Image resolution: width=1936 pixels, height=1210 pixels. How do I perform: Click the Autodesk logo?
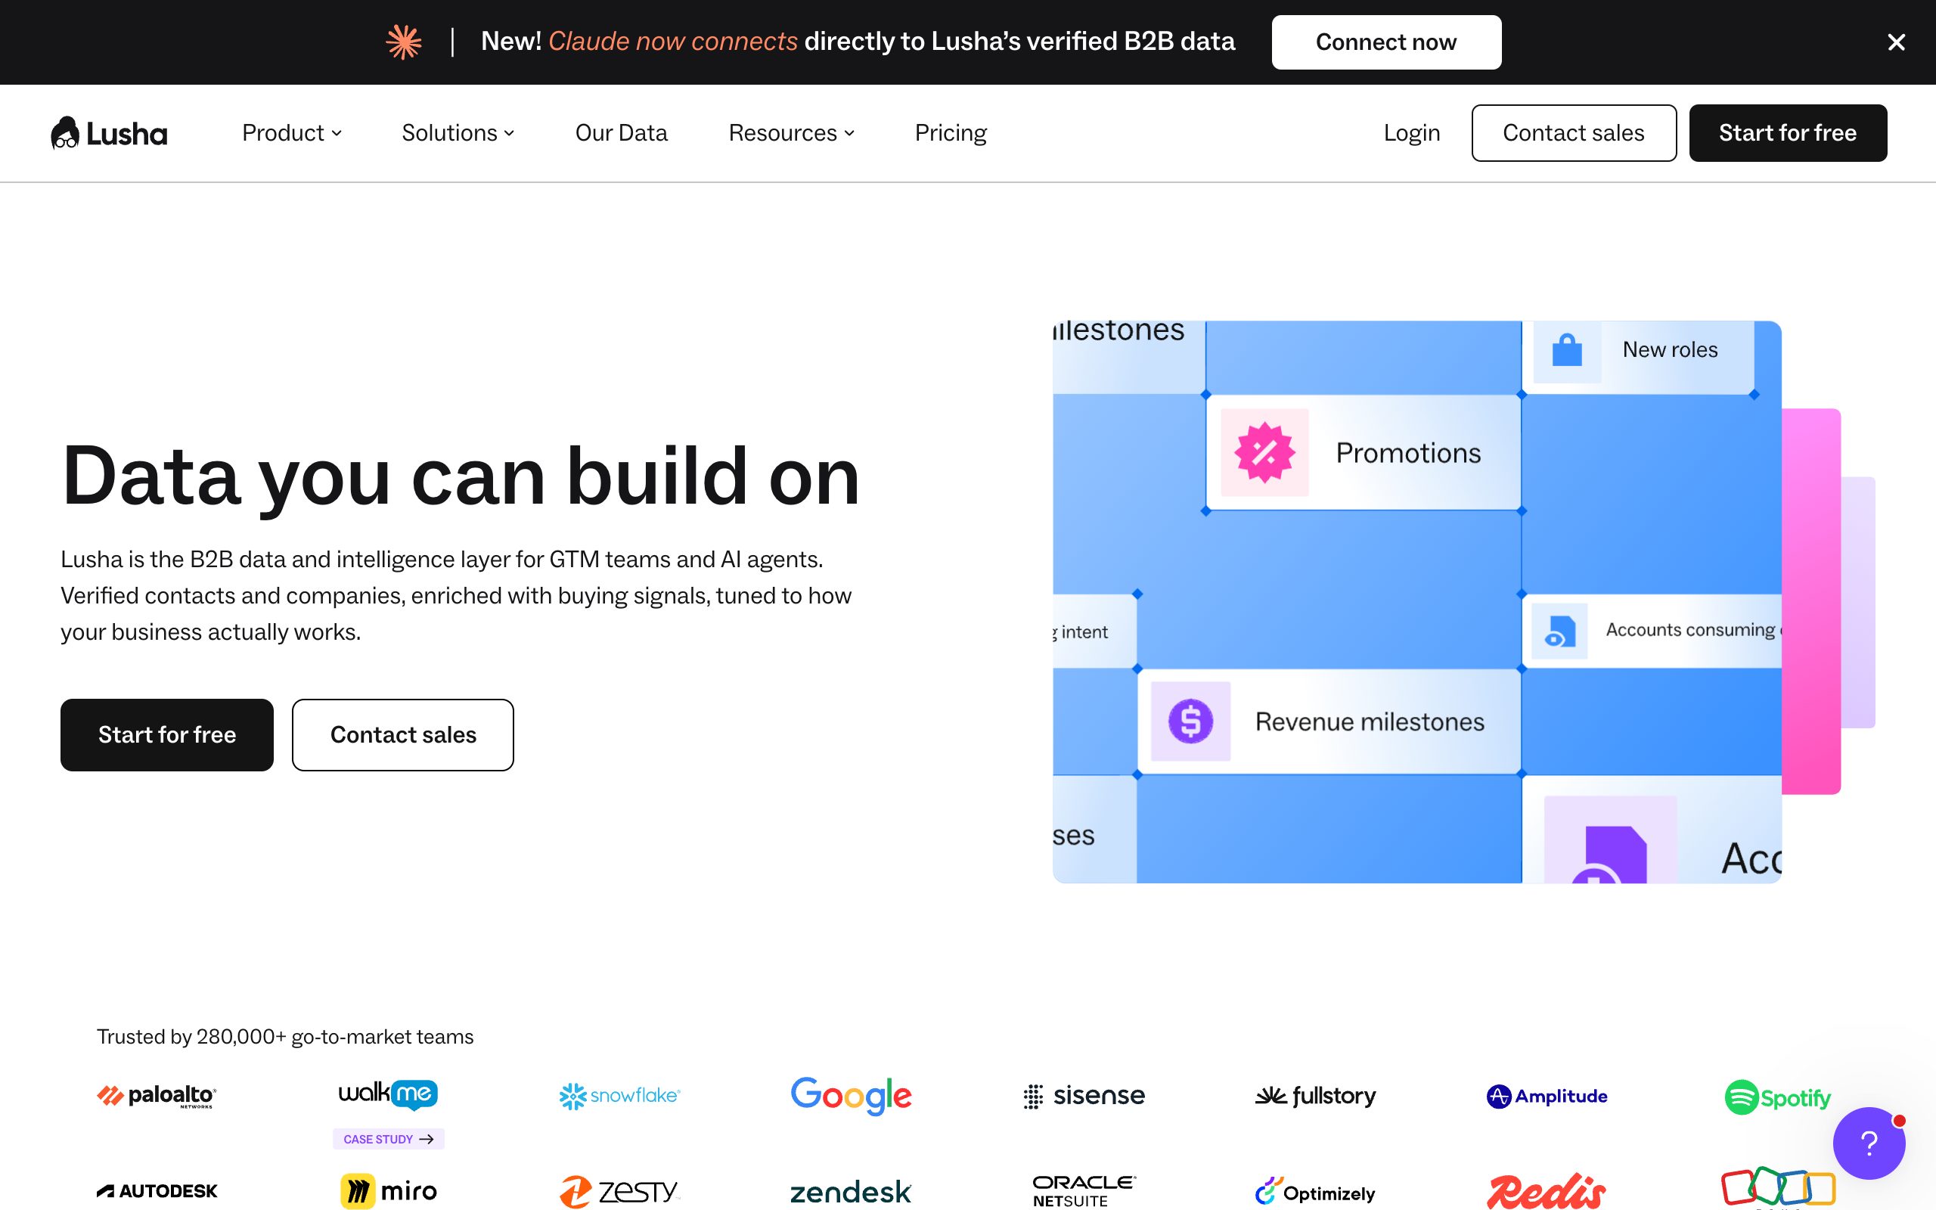[157, 1191]
